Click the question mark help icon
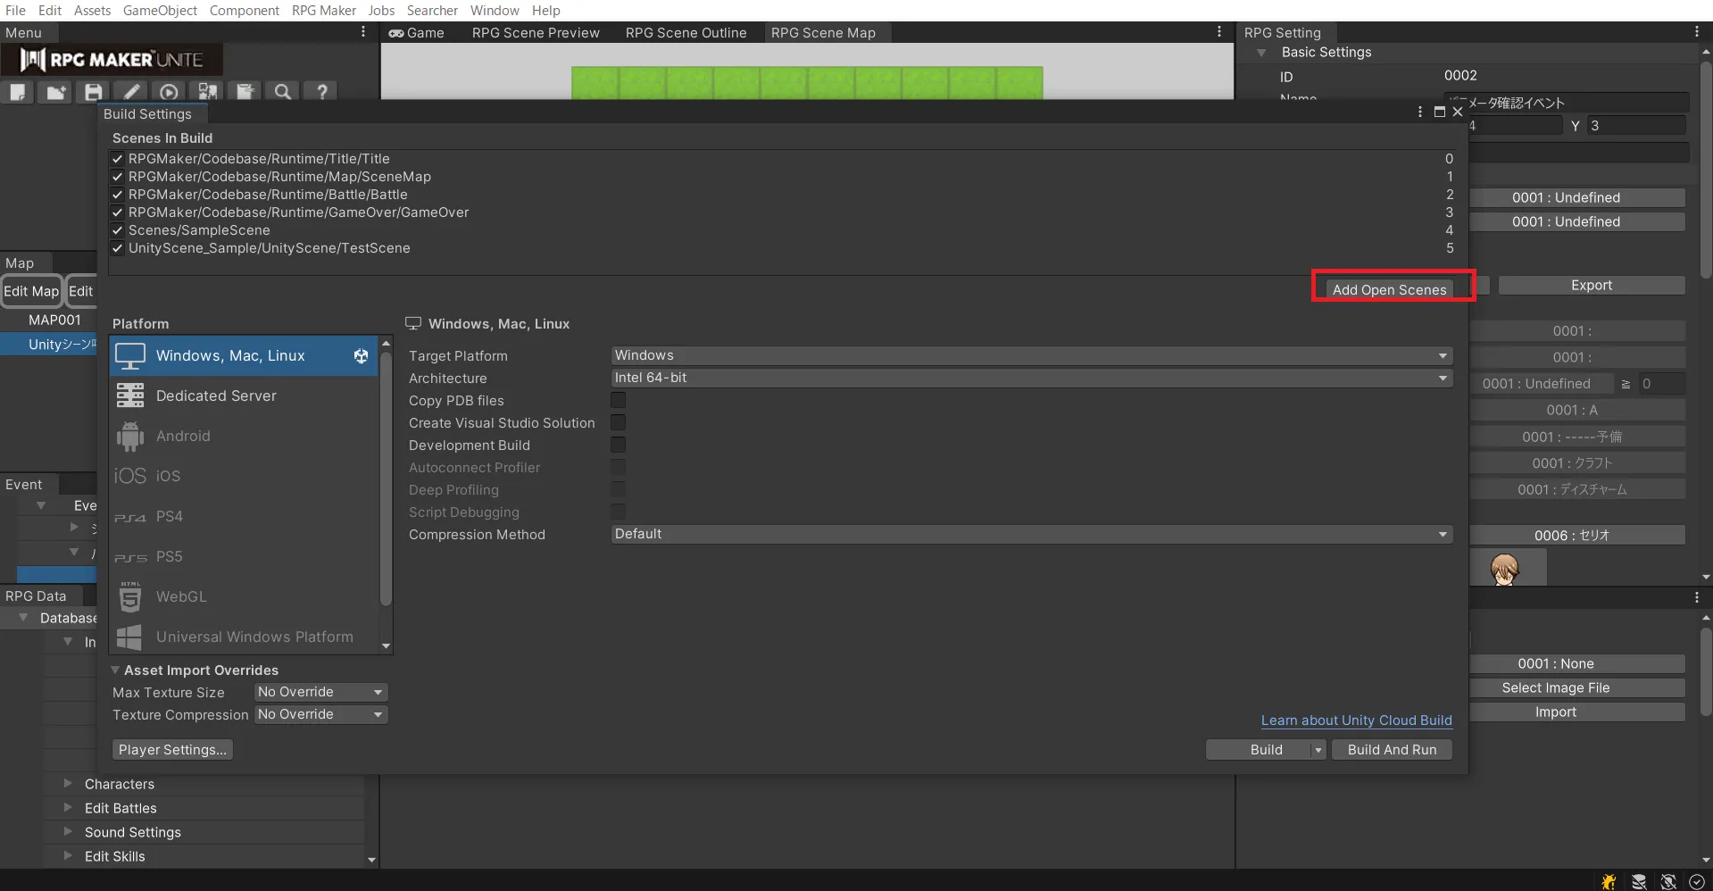 (321, 91)
